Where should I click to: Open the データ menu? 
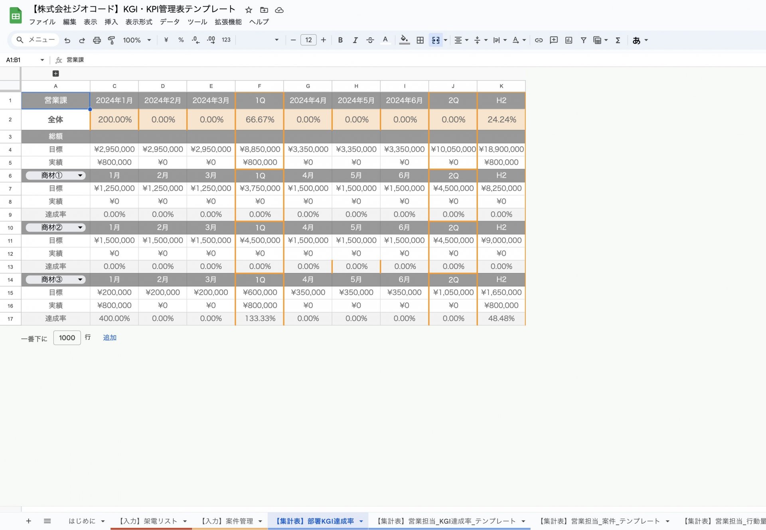tap(170, 22)
